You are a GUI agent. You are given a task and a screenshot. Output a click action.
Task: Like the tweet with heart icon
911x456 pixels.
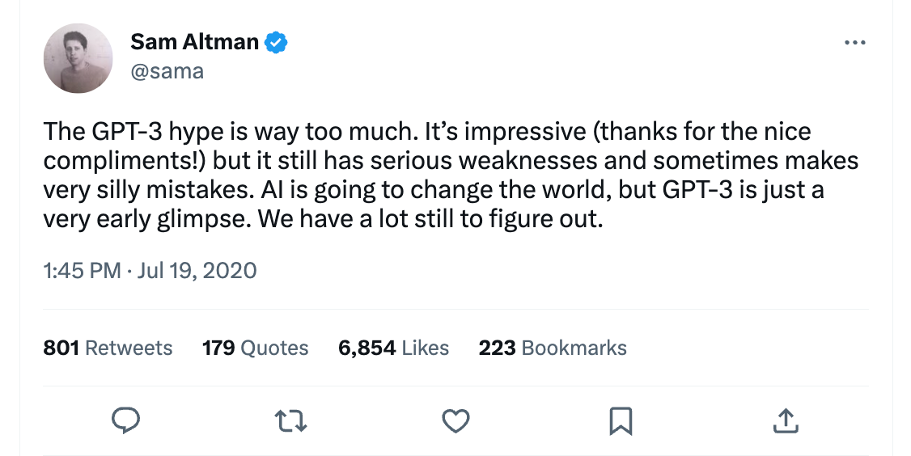[x=455, y=420]
